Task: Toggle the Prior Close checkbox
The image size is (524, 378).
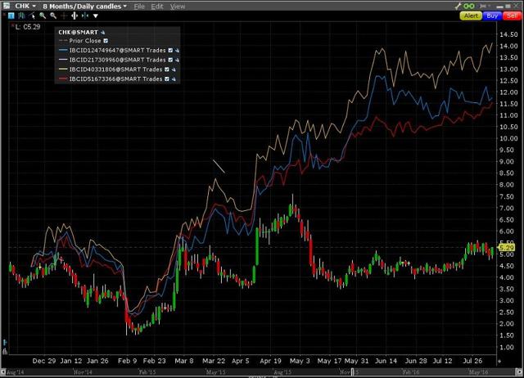Action: (x=106, y=41)
